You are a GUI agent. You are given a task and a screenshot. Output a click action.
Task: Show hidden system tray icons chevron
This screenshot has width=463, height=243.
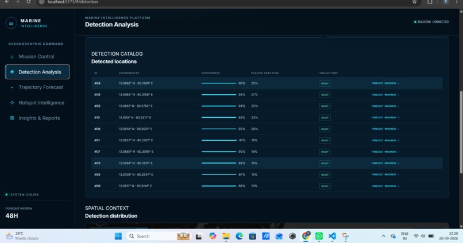(x=383, y=236)
